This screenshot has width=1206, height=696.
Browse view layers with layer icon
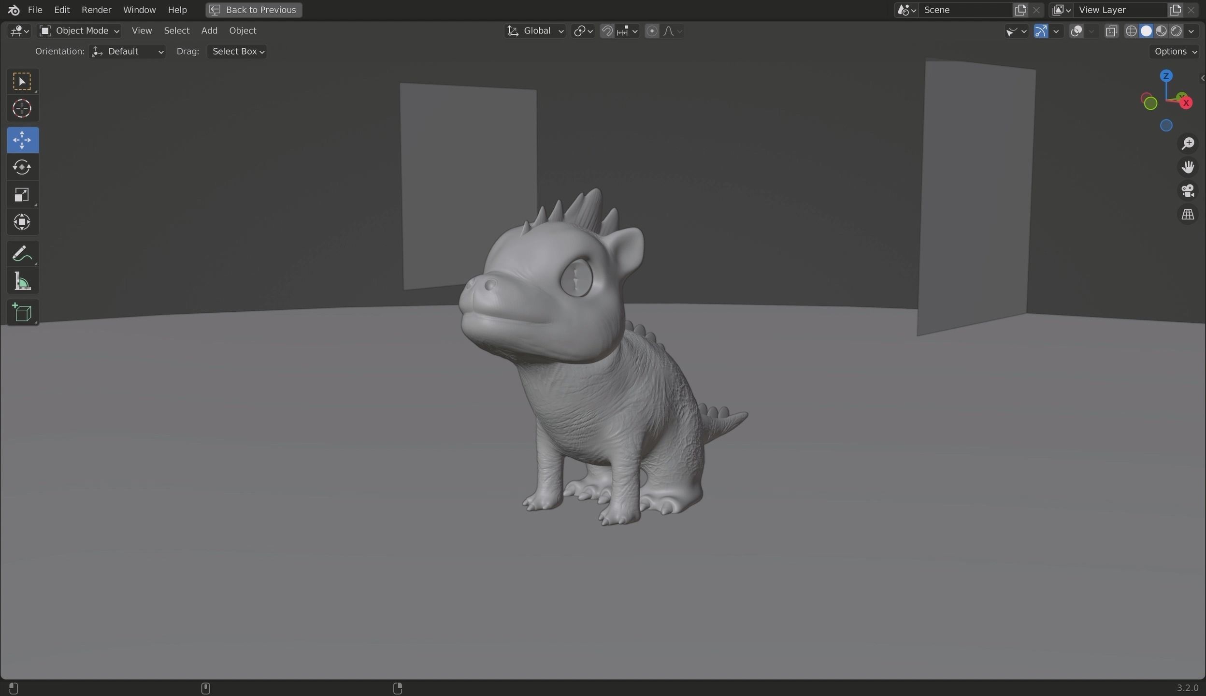pos(1061,10)
